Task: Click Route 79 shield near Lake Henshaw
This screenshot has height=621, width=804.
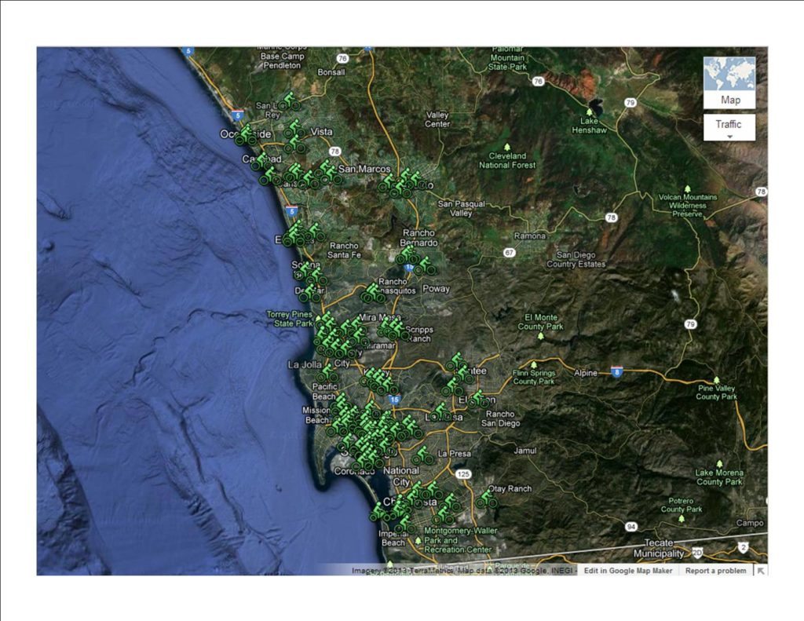Action: [x=630, y=103]
